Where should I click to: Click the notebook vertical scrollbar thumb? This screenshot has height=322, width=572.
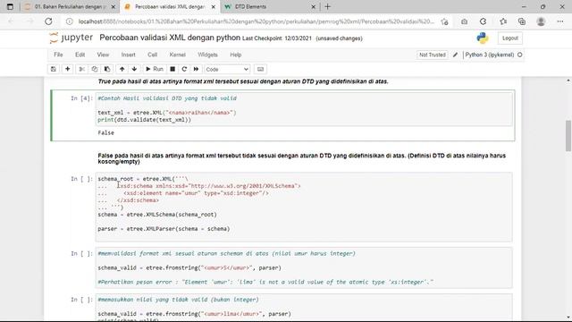[568, 135]
